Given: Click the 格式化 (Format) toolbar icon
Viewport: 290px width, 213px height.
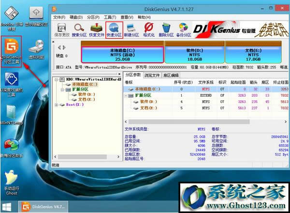Looking at the screenshot, I should pos(149,29).
